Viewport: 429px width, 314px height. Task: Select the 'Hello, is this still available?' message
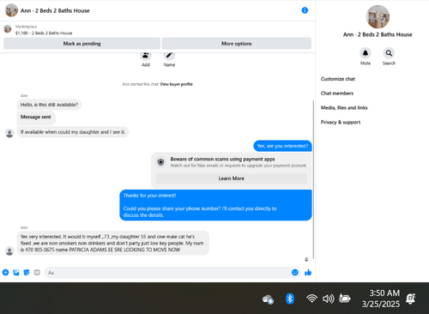coord(49,105)
